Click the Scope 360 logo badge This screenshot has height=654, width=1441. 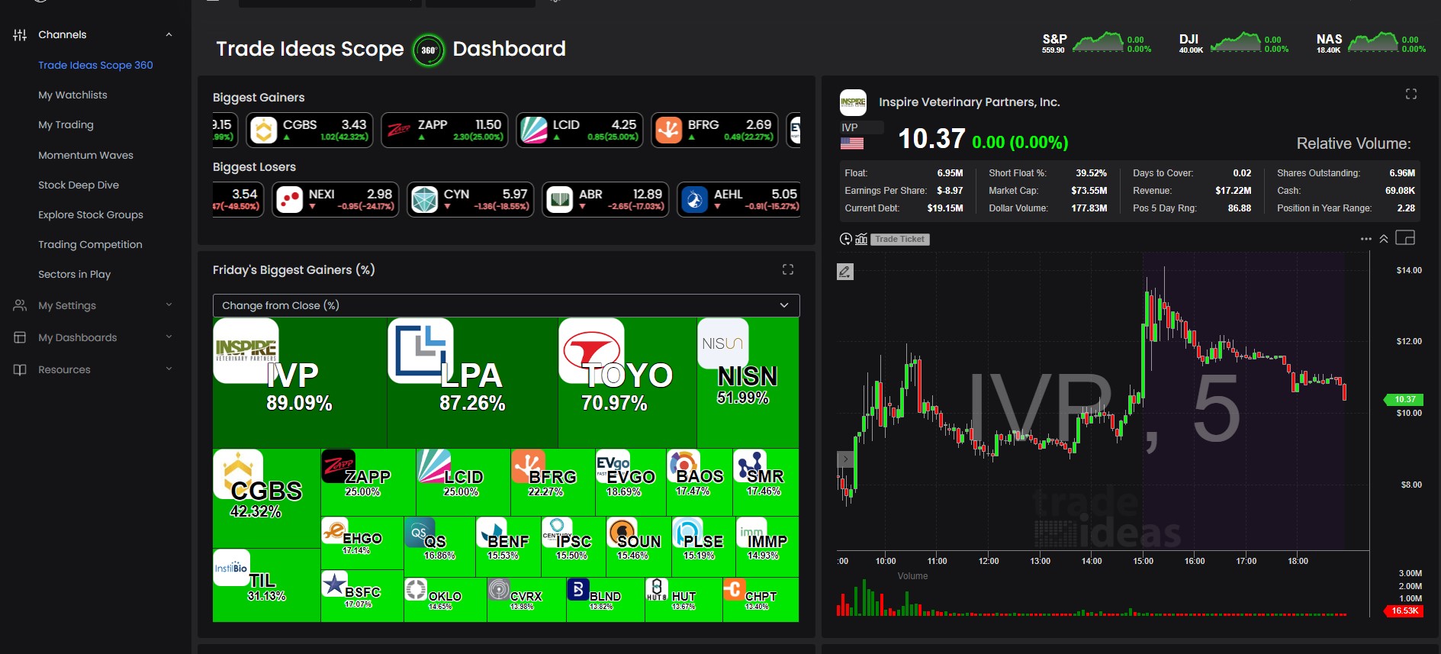click(429, 50)
